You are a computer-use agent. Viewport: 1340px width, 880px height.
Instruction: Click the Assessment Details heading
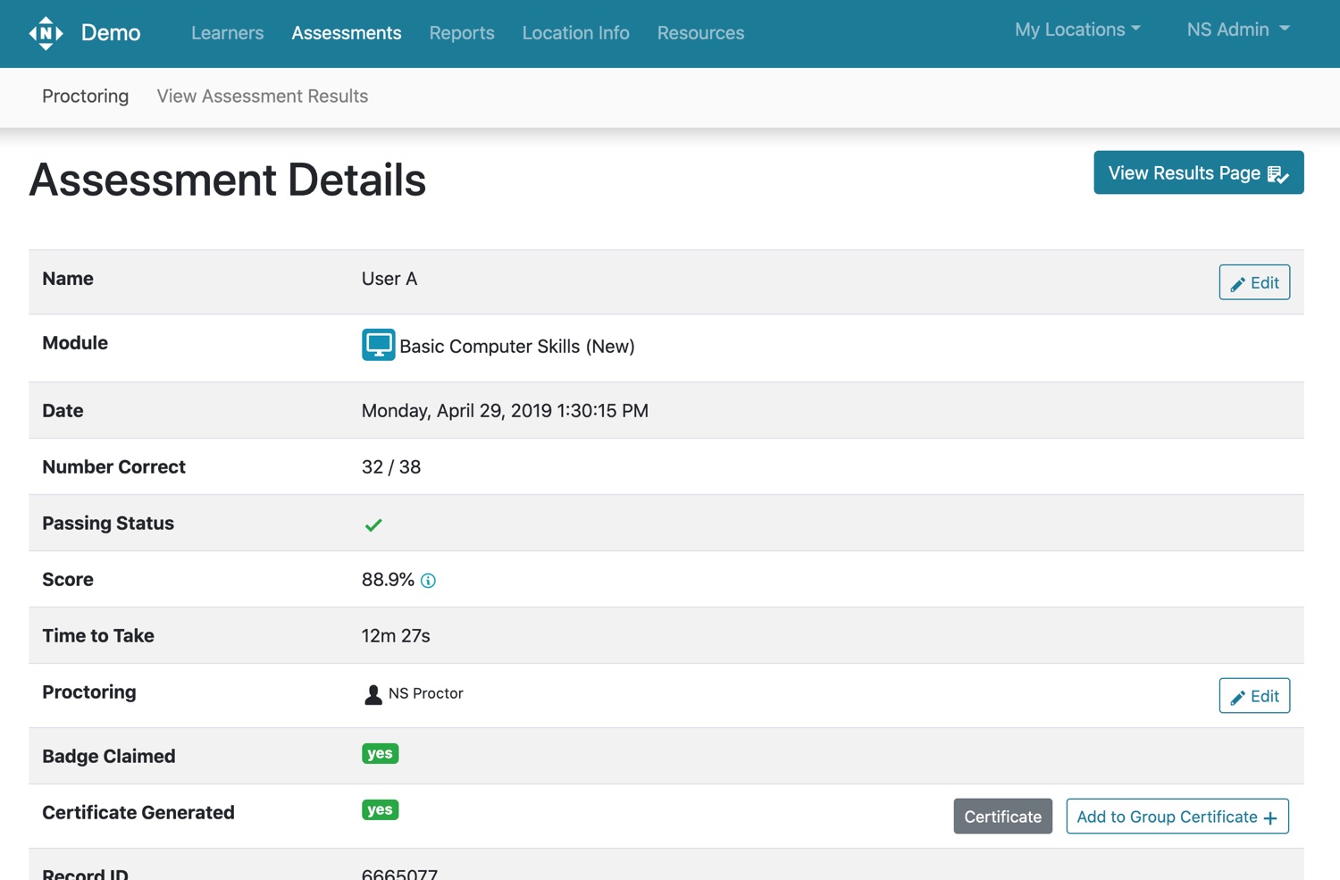[228, 180]
